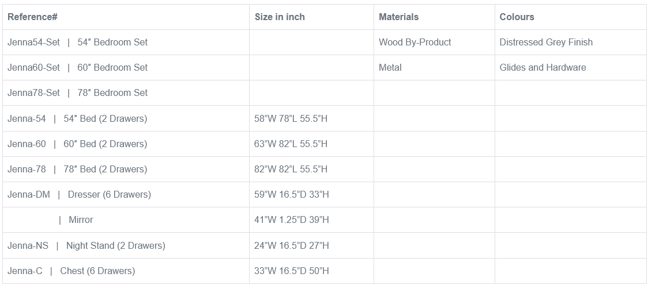648x285 pixels.
Task: Select the Mirror reference cell
Action: tap(80, 219)
